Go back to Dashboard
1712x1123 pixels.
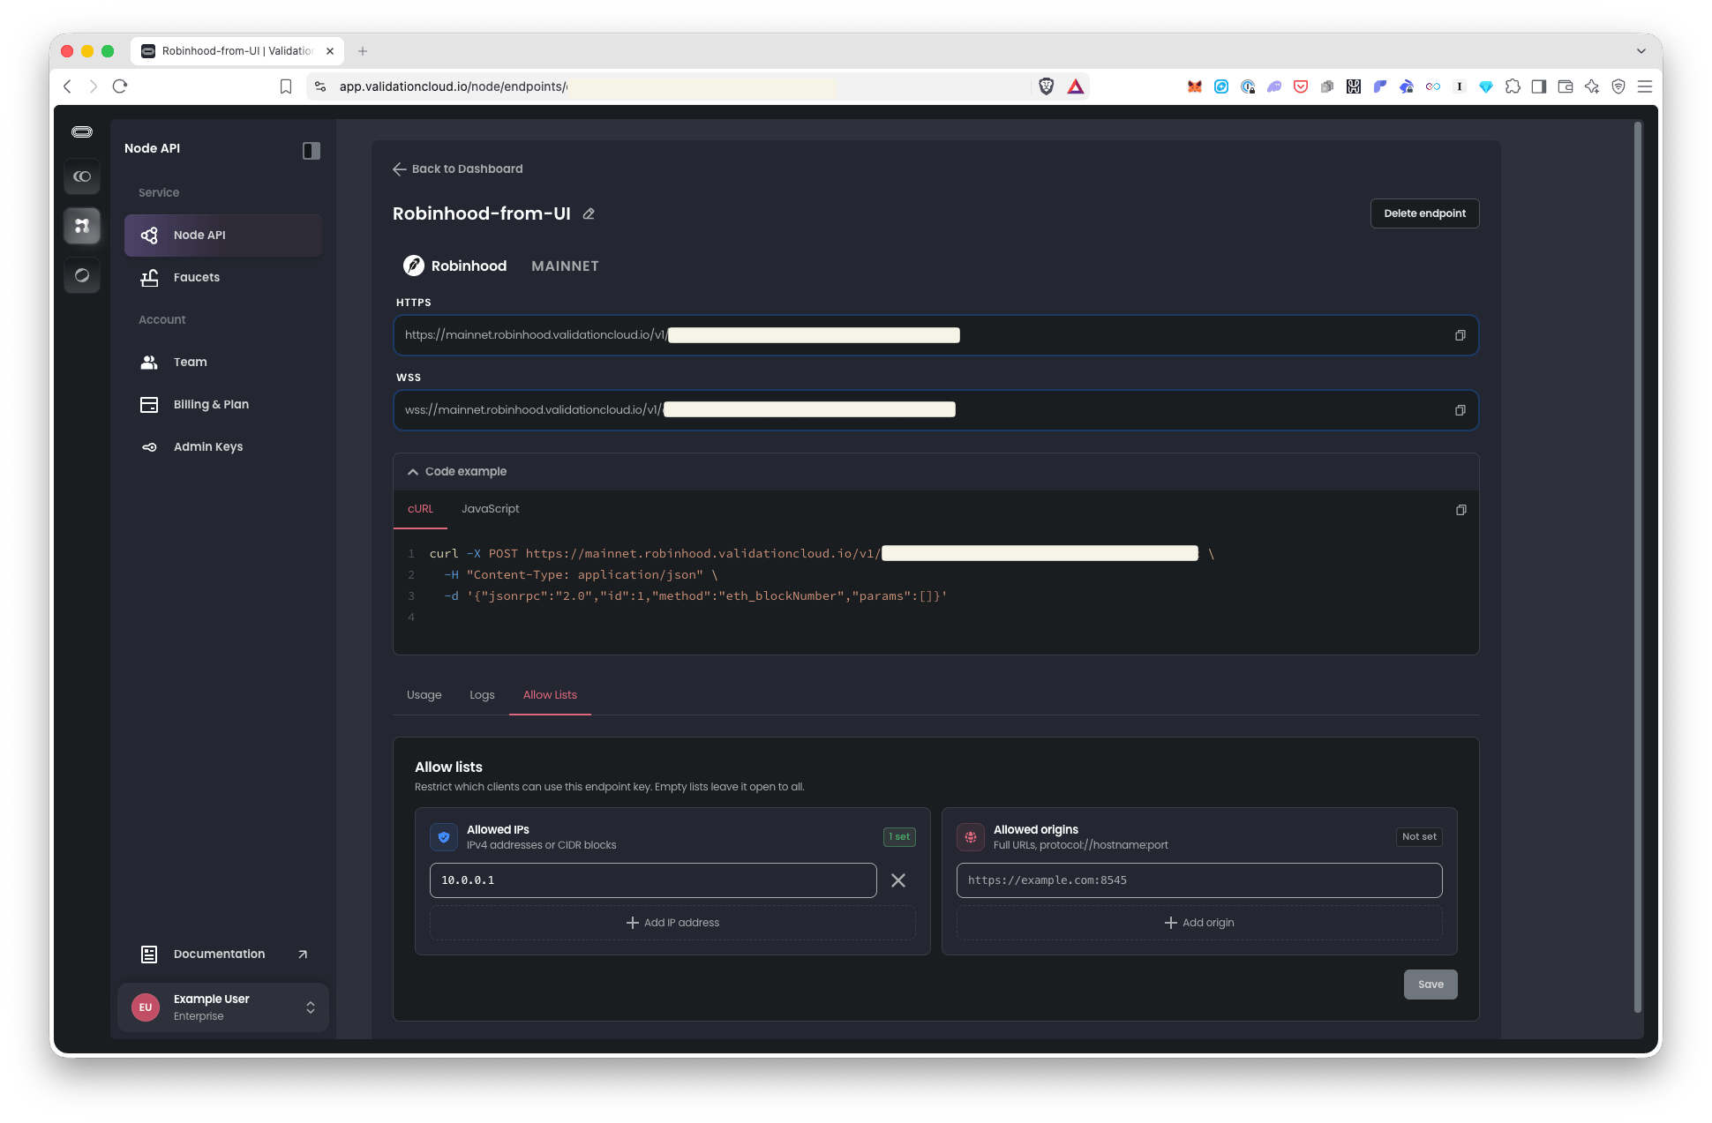pyautogui.click(x=458, y=169)
